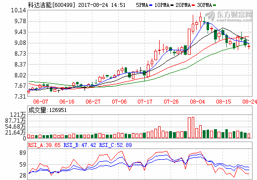Click the price axis label 9.43

(x=20, y=32)
